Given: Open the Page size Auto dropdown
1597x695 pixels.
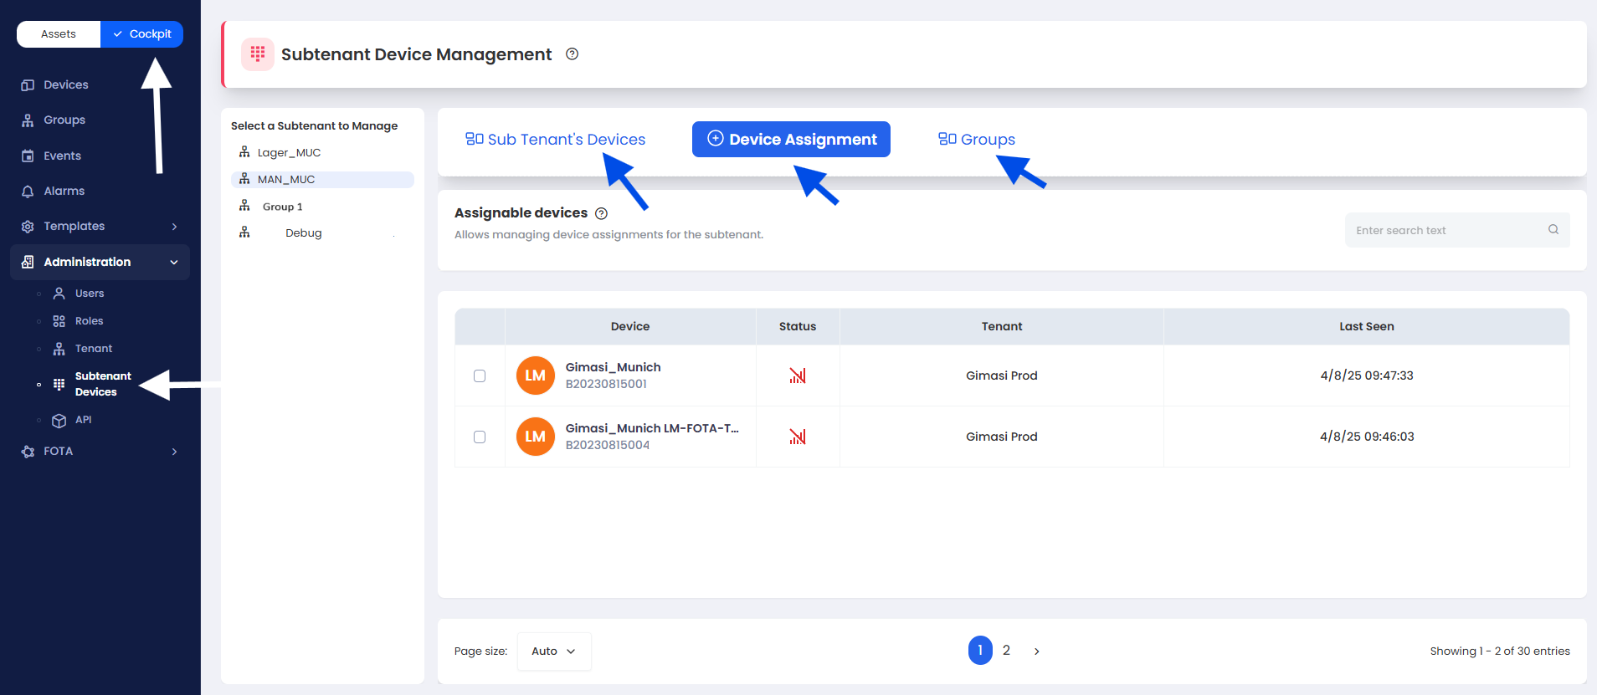Looking at the screenshot, I should click(553, 652).
